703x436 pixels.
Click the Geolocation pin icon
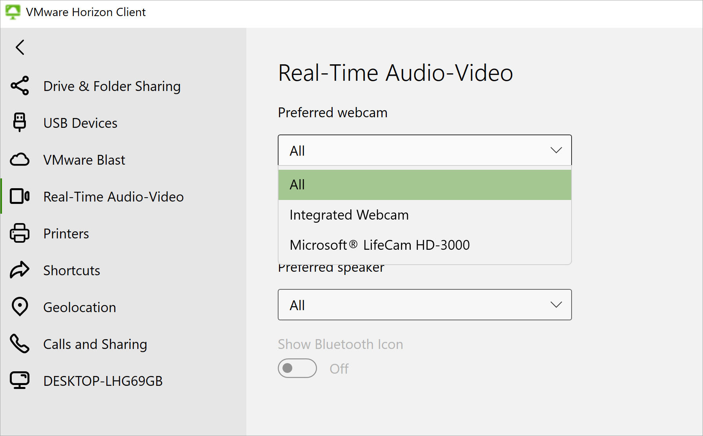click(x=20, y=307)
